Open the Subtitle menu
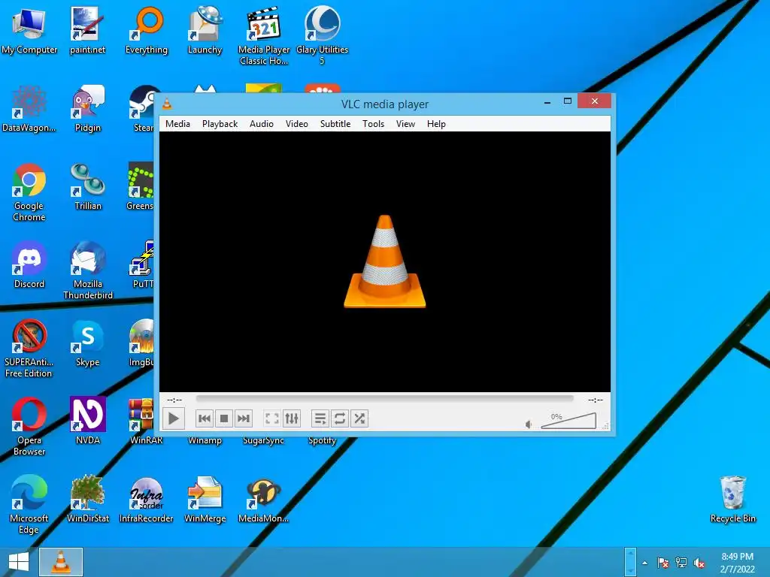The height and width of the screenshot is (577, 770). coord(335,124)
